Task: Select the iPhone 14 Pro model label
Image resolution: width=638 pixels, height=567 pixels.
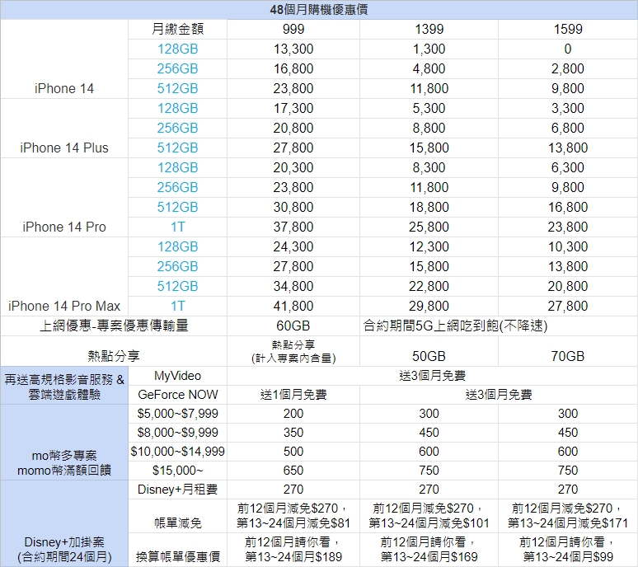Action: pyautogui.click(x=64, y=227)
